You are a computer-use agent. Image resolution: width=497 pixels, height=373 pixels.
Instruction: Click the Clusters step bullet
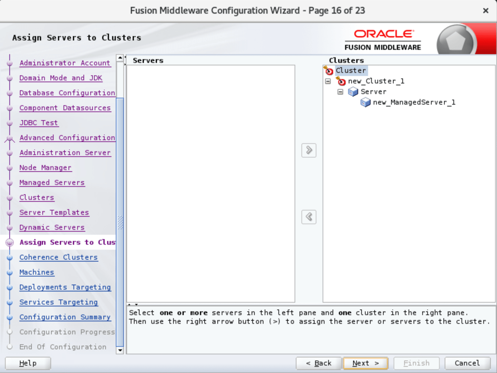tap(10, 198)
